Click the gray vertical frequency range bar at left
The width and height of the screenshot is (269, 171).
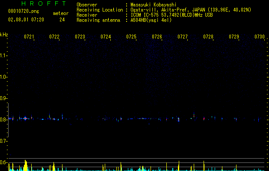[x=9, y=120]
